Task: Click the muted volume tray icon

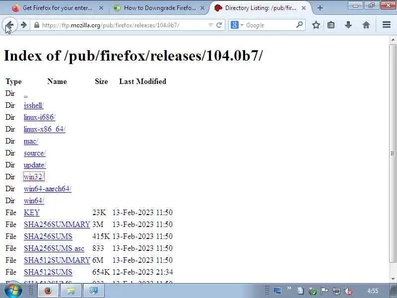Action: pyautogui.click(x=349, y=292)
